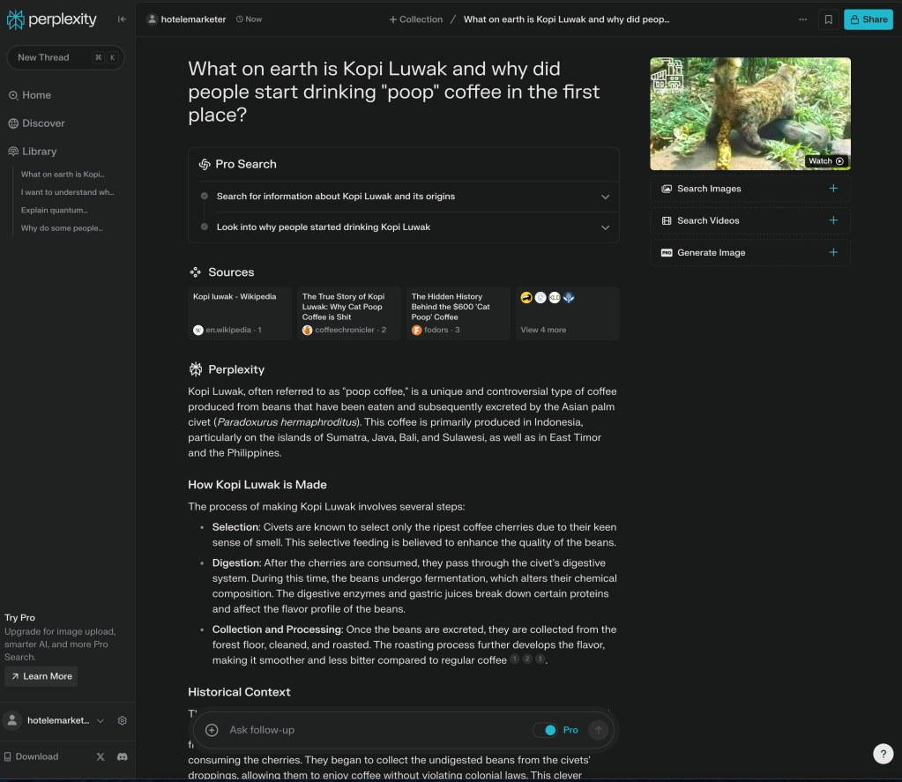
Task: Click the 'Historical Context' heading
Action: (239, 692)
